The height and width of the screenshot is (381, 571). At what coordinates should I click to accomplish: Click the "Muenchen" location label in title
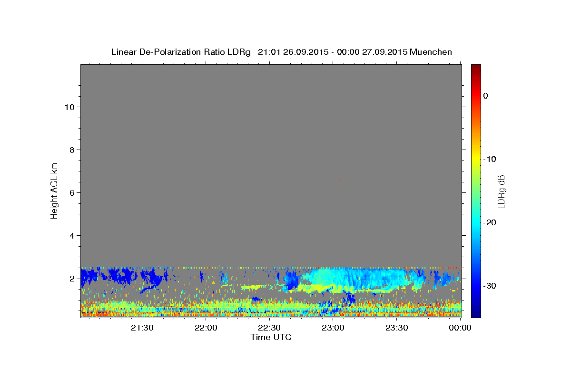431,52
